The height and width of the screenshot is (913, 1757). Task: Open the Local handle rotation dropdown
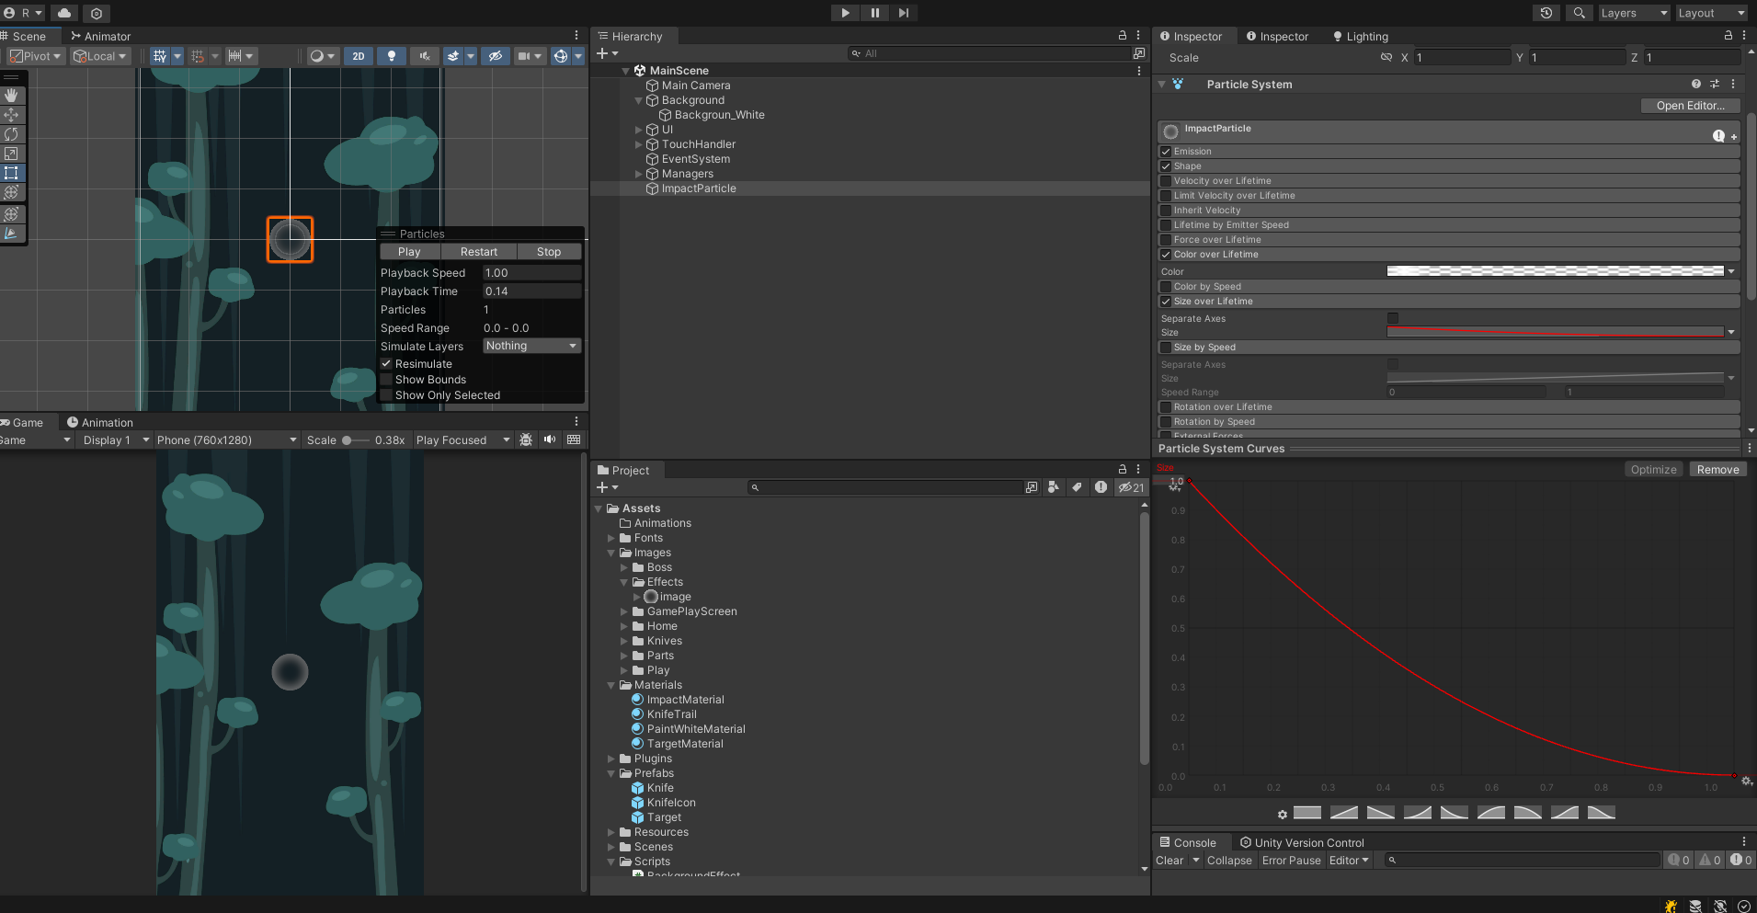pyautogui.click(x=99, y=56)
